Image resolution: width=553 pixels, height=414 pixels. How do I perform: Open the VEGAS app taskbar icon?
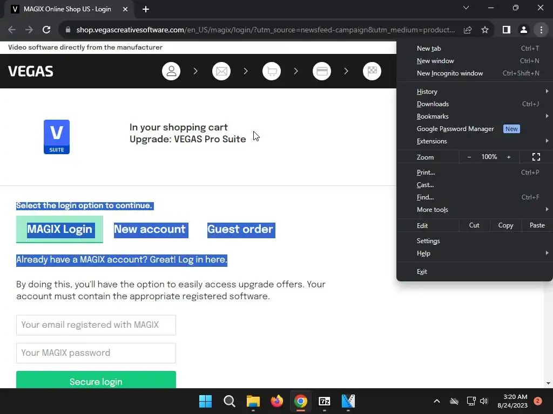pyautogui.click(x=348, y=401)
